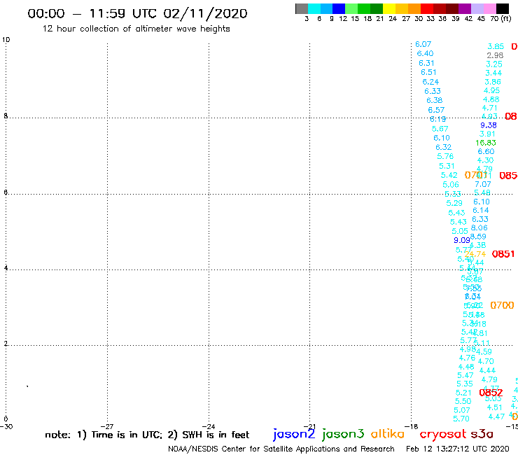This screenshot has height=455, width=518.
Task: Click the red 0851 pass time label
Action: (503, 254)
